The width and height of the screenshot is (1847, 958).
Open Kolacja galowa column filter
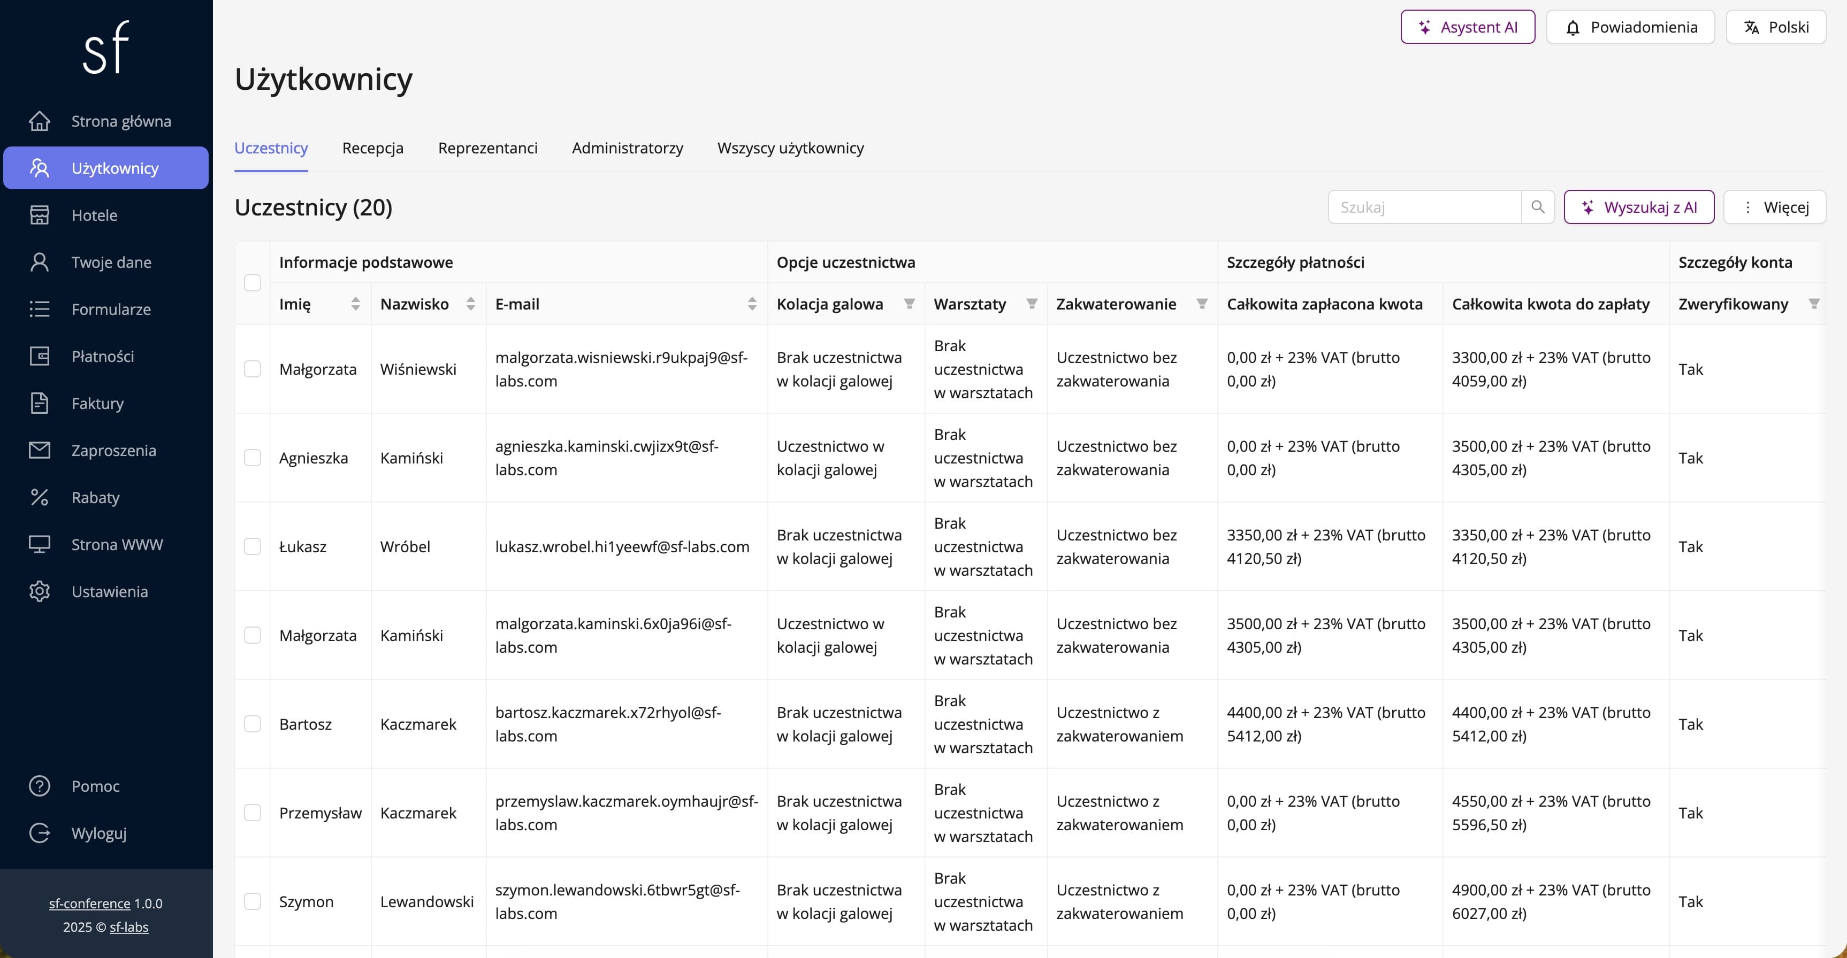click(909, 304)
